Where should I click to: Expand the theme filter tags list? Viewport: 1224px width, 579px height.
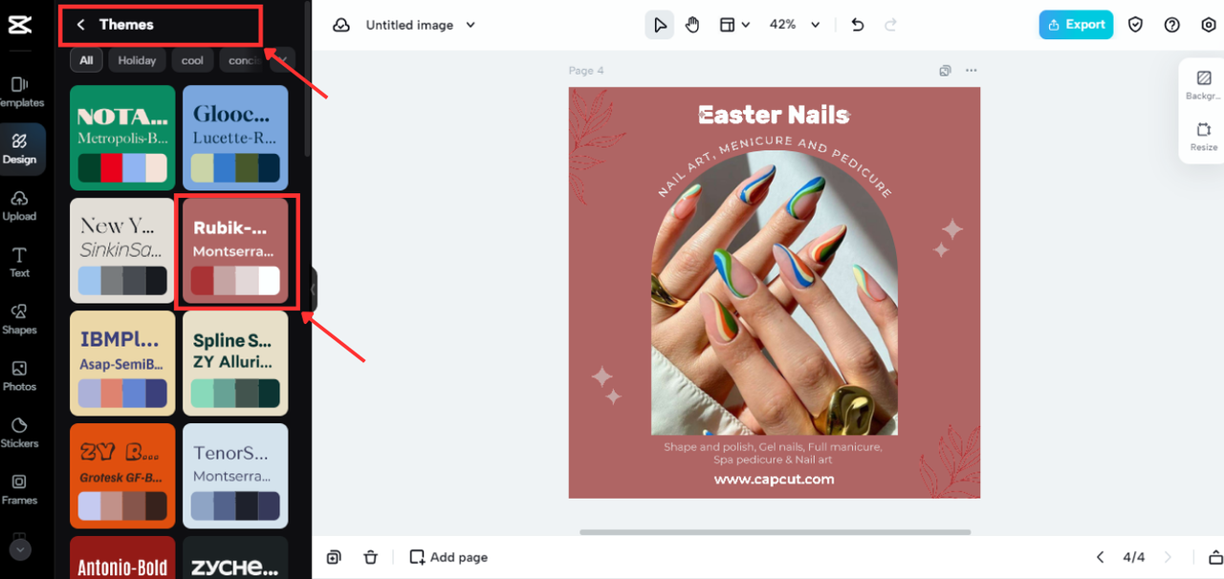(x=284, y=60)
